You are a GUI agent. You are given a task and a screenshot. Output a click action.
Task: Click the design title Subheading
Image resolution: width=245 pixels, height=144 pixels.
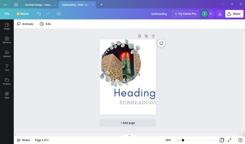click(159, 14)
